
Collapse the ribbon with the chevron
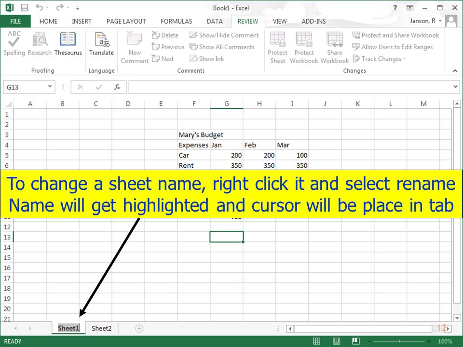455,70
